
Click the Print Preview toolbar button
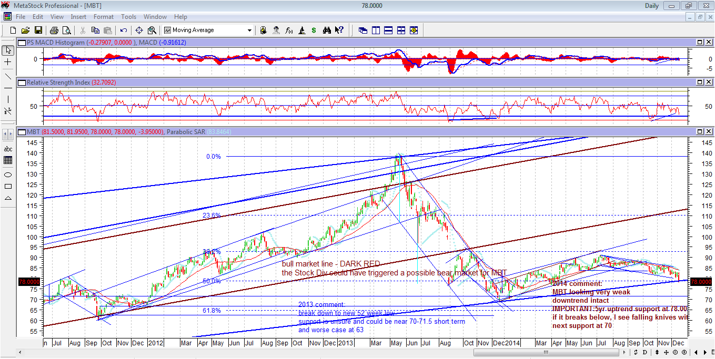pos(67,30)
